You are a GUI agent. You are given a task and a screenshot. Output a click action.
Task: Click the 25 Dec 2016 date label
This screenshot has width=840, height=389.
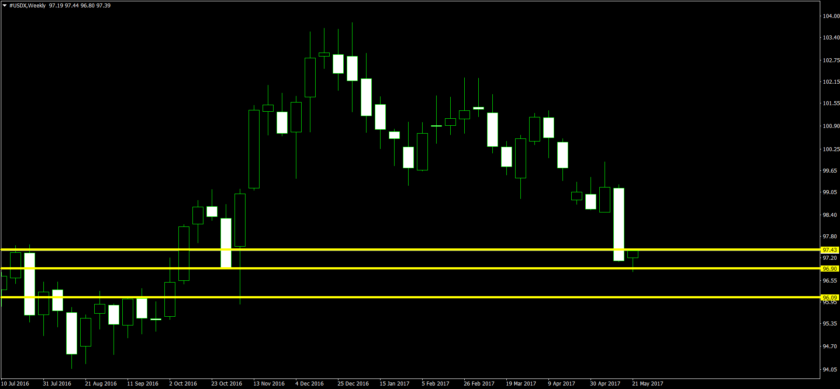click(x=353, y=384)
